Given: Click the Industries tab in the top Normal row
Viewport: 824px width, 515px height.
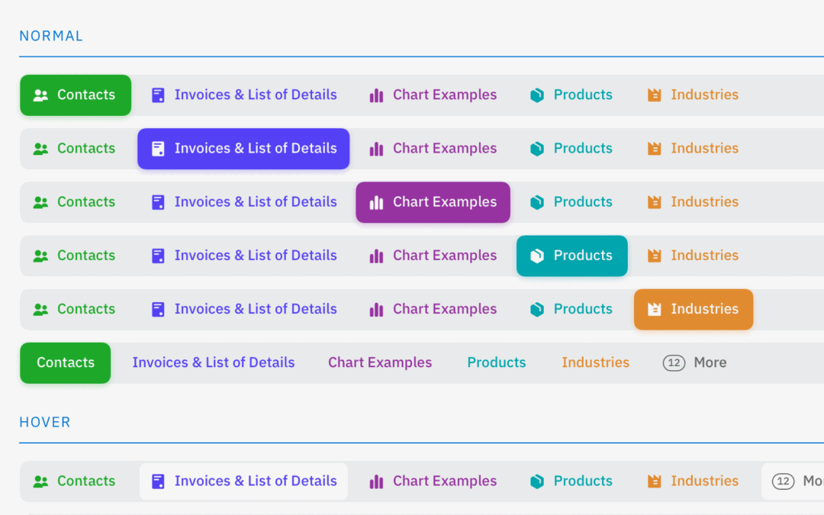Looking at the screenshot, I should point(703,95).
